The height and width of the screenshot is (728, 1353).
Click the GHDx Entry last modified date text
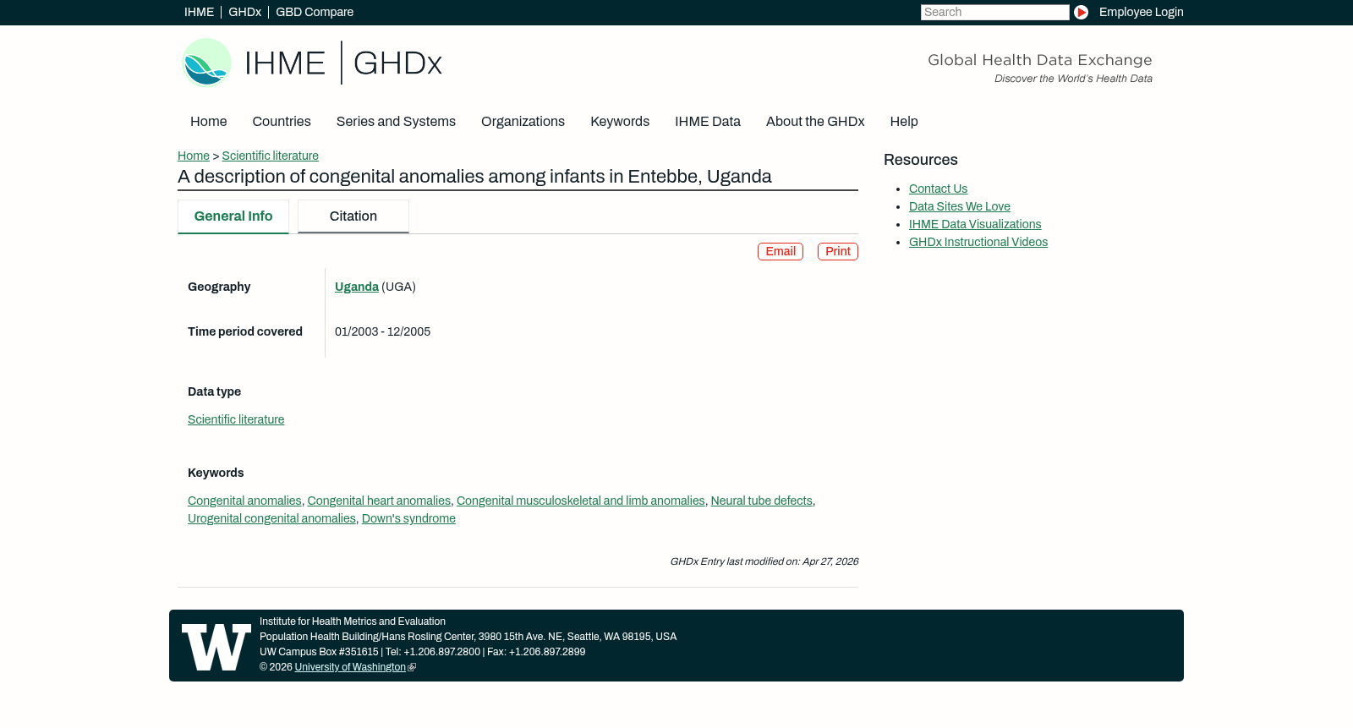click(764, 561)
